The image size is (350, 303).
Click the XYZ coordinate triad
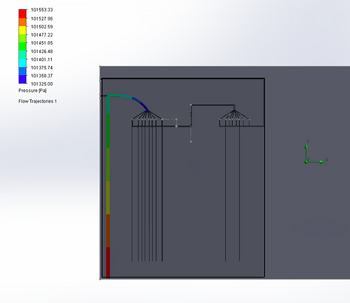pyautogui.click(x=316, y=151)
